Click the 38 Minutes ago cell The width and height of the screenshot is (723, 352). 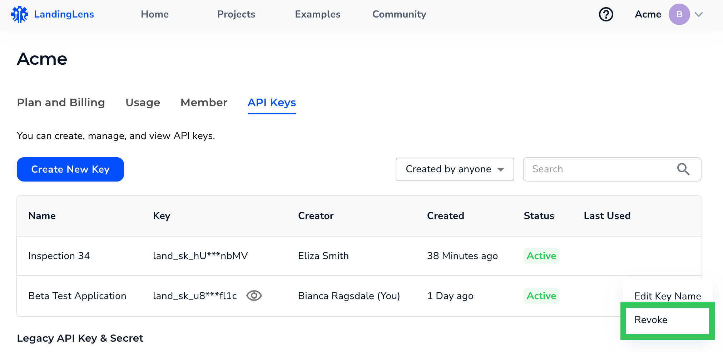(462, 256)
